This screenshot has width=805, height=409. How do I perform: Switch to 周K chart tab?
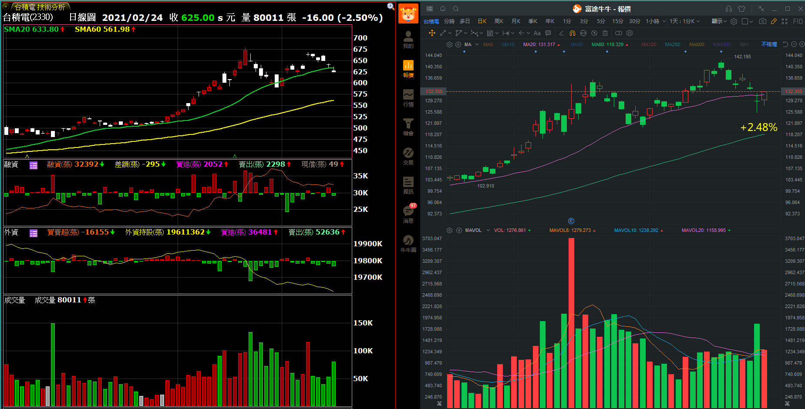tap(499, 21)
